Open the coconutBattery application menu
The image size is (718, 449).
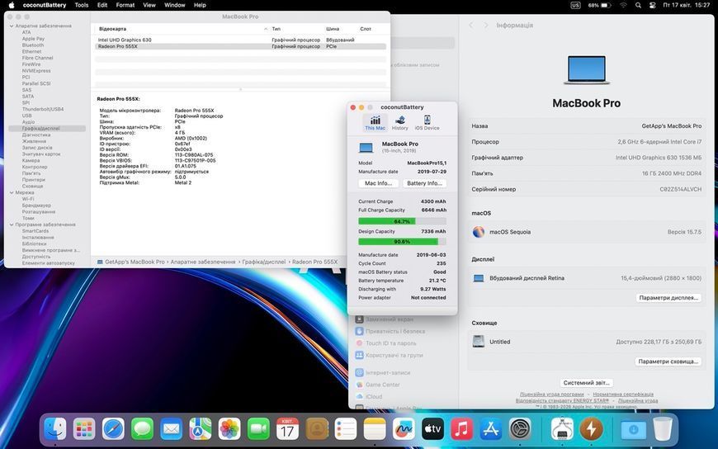(x=45, y=5)
